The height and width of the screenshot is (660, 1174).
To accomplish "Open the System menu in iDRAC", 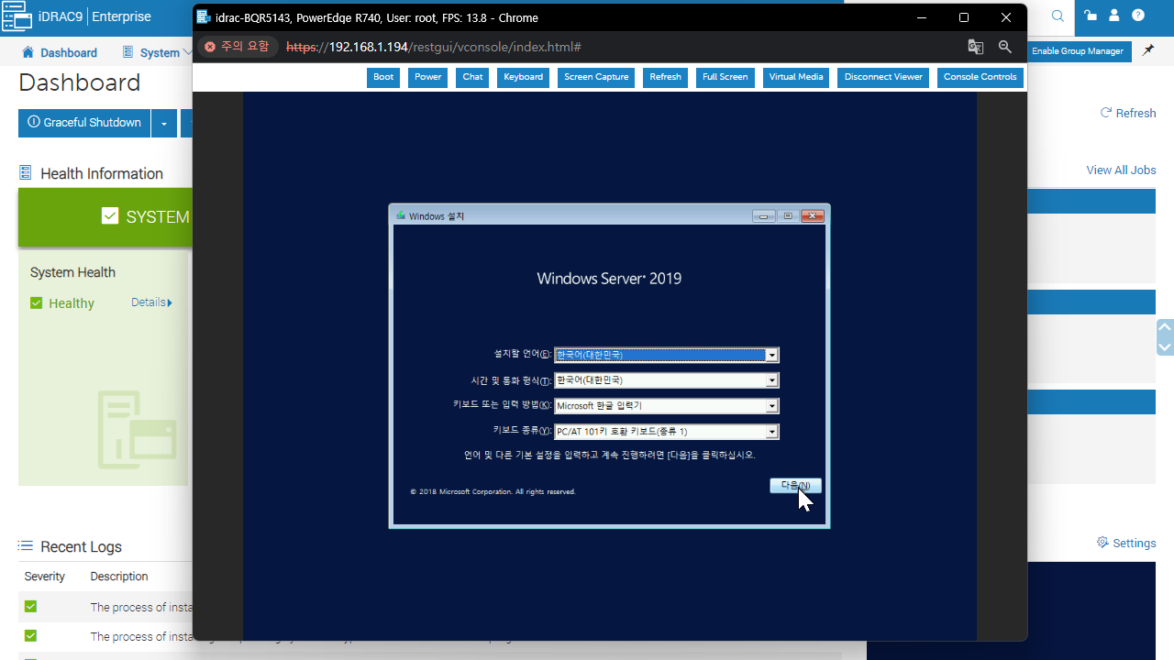I will [157, 53].
